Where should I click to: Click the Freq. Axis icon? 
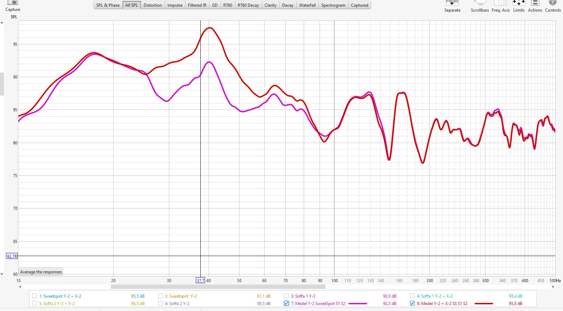coord(500,3)
